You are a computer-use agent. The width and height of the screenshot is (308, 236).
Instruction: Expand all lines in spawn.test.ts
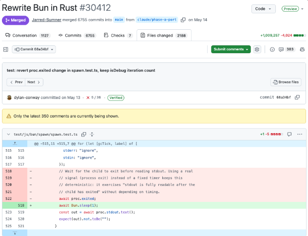[x=92, y=135]
